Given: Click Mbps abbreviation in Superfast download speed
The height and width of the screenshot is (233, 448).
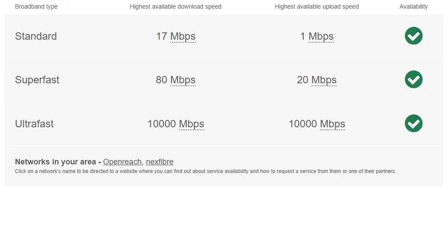Looking at the screenshot, I should pyautogui.click(x=183, y=80).
